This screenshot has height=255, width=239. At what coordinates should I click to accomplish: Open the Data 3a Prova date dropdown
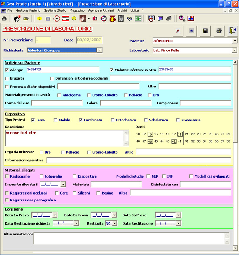[x=179, y=215]
